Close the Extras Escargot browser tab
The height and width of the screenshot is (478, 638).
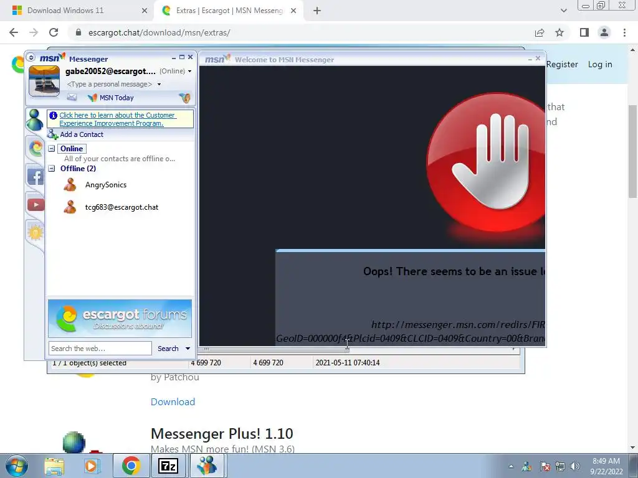[x=293, y=11]
